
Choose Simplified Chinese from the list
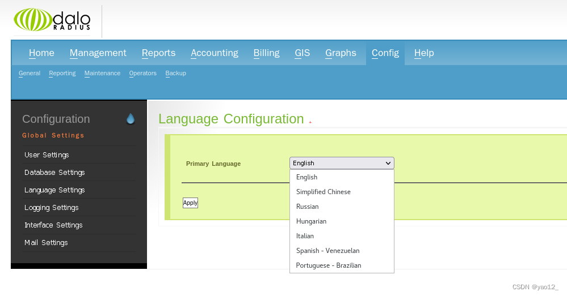tap(342, 192)
